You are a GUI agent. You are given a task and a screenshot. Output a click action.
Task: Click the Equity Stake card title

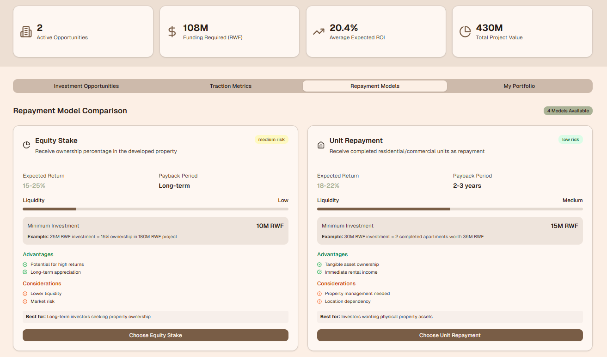(x=56, y=141)
